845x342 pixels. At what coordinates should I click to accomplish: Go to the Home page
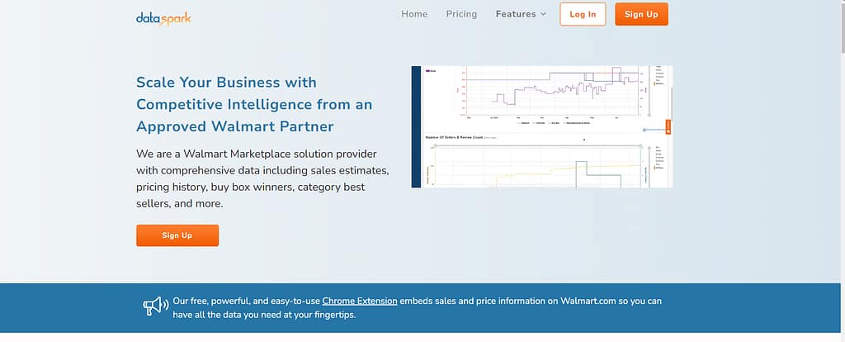point(414,14)
